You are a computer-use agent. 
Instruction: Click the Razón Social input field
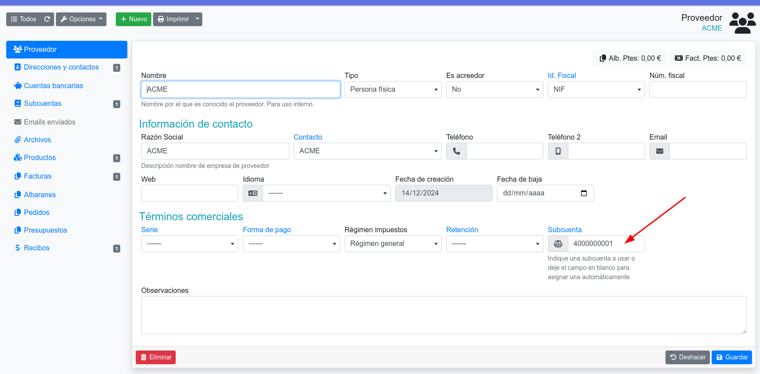(215, 151)
